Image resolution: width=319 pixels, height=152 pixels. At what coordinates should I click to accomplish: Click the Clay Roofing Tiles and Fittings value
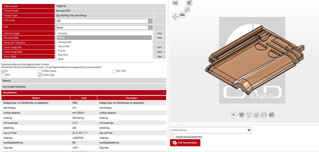point(71,16)
